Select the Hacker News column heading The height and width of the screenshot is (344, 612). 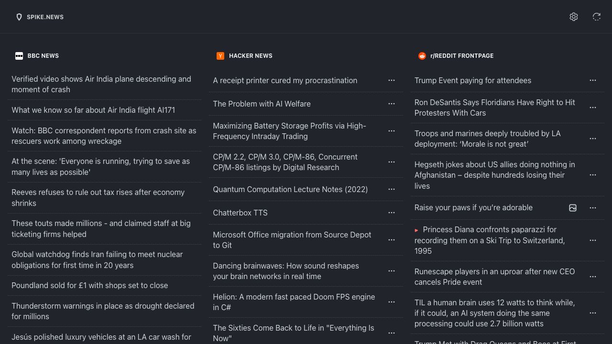click(251, 56)
